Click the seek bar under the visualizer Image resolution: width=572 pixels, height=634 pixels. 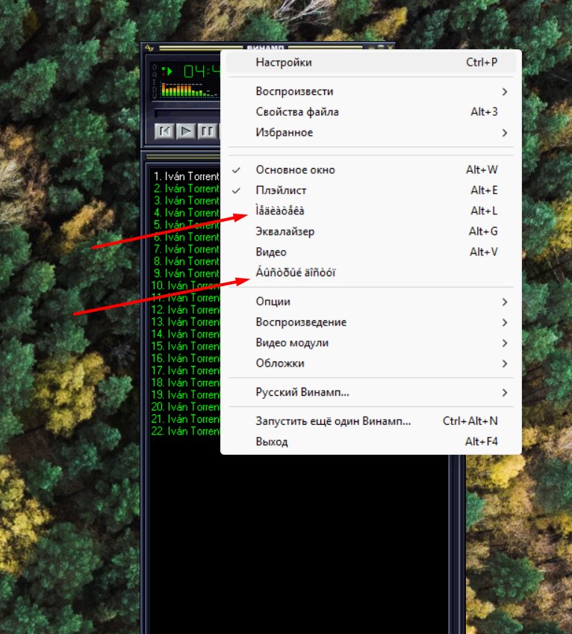click(x=187, y=114)
